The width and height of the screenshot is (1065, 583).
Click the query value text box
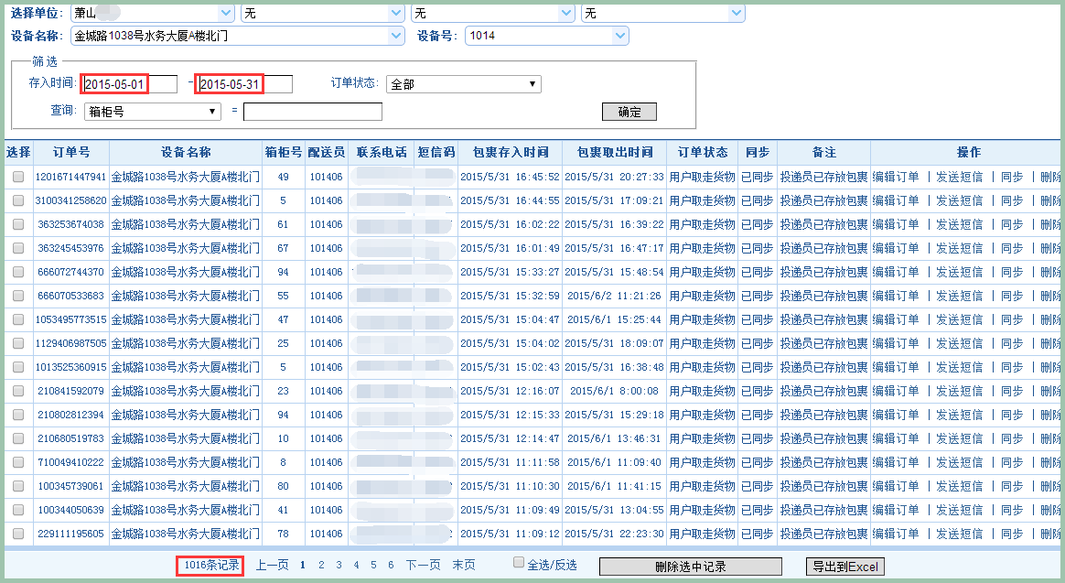click(312, 112)
